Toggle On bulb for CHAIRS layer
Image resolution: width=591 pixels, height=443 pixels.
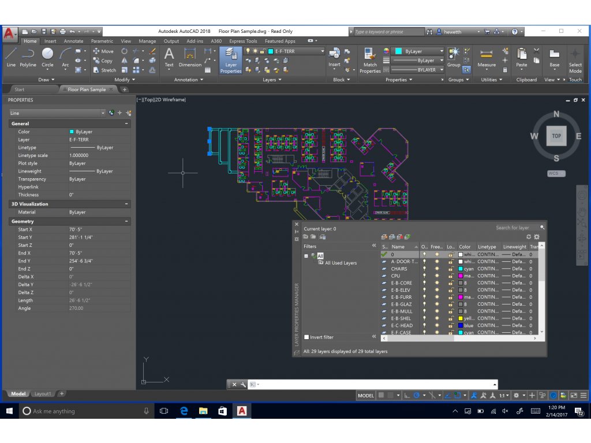tap(424, 269)
